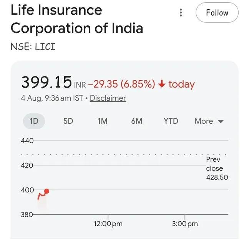Screen dimensions: 249x239
Task: Click the 399.15 current price
Action: [46, 82]
